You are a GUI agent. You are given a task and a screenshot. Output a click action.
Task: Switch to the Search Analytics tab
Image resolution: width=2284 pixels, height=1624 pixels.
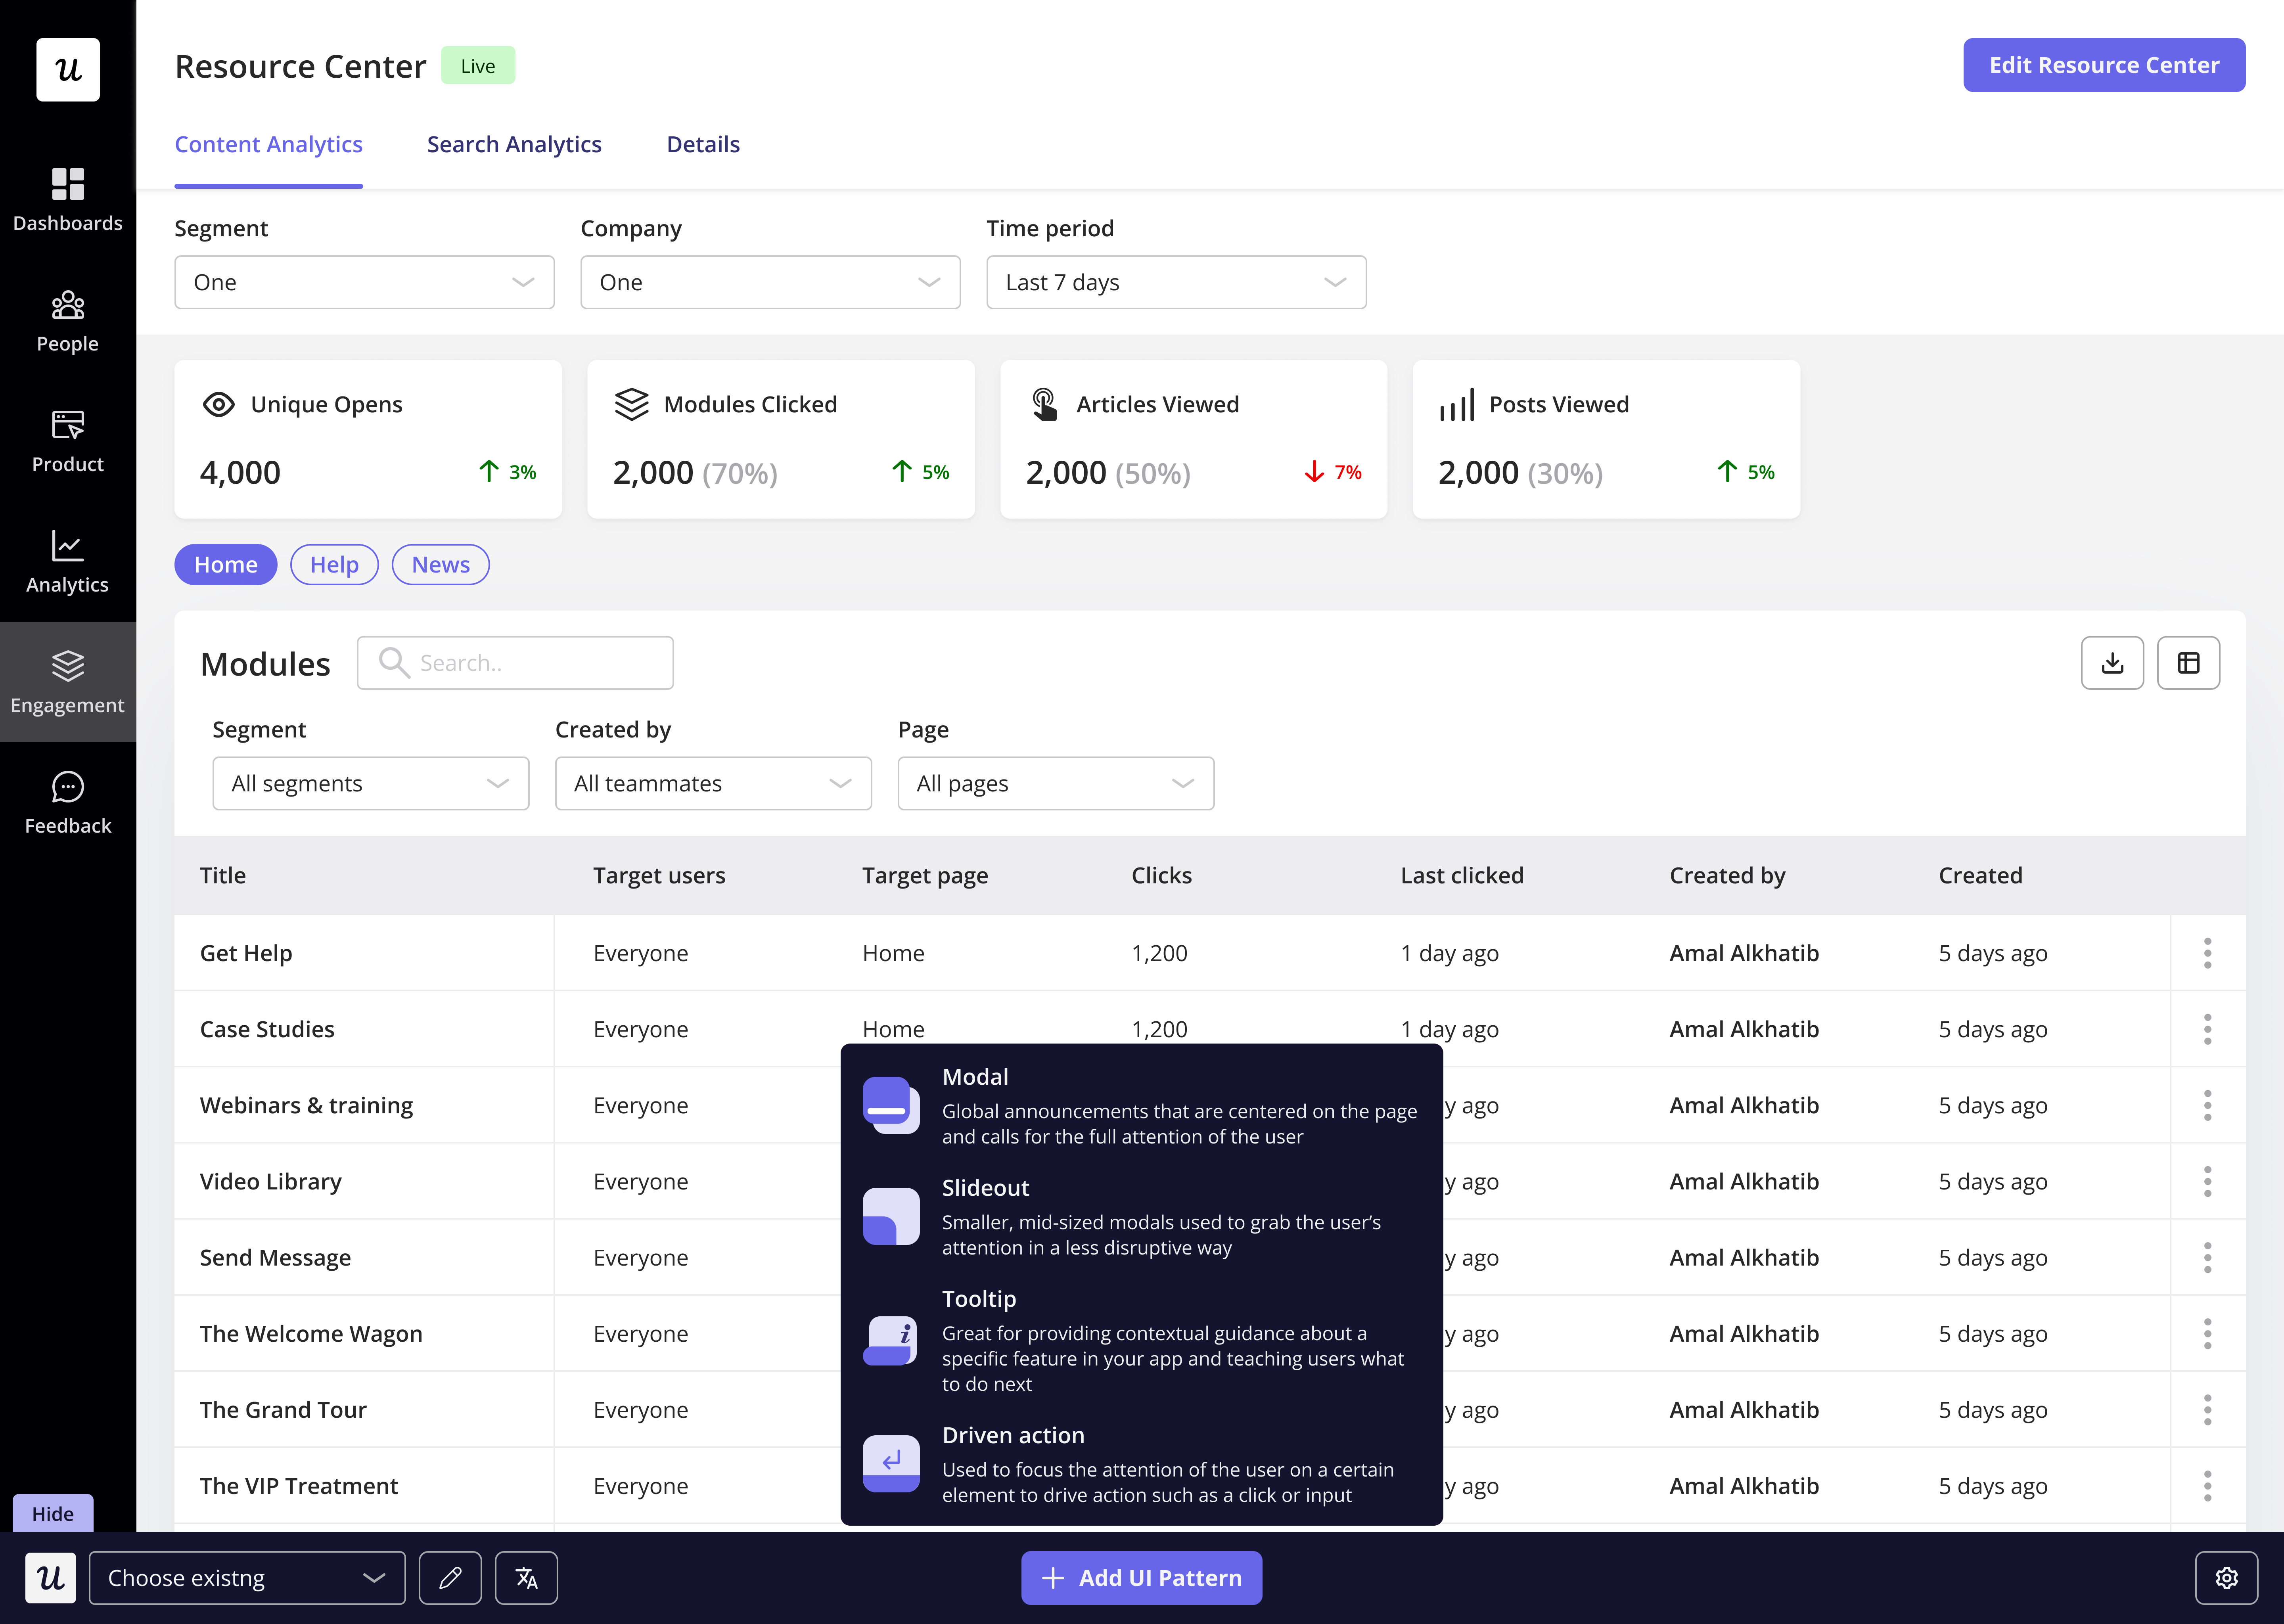coord(514,144)
